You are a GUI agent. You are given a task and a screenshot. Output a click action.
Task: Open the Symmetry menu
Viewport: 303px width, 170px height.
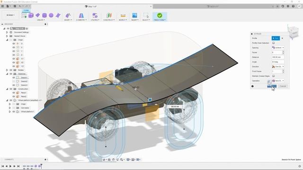[x=81, y=20]
